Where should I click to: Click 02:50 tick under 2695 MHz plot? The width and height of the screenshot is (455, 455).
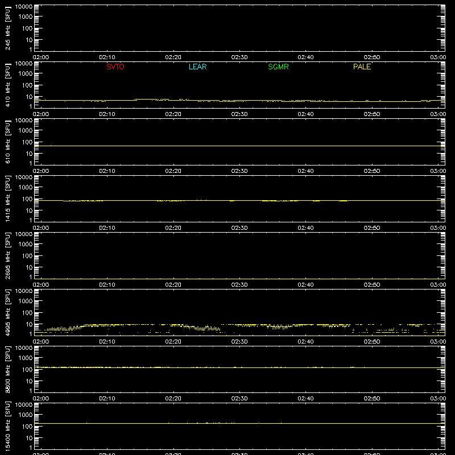(372, 285)
